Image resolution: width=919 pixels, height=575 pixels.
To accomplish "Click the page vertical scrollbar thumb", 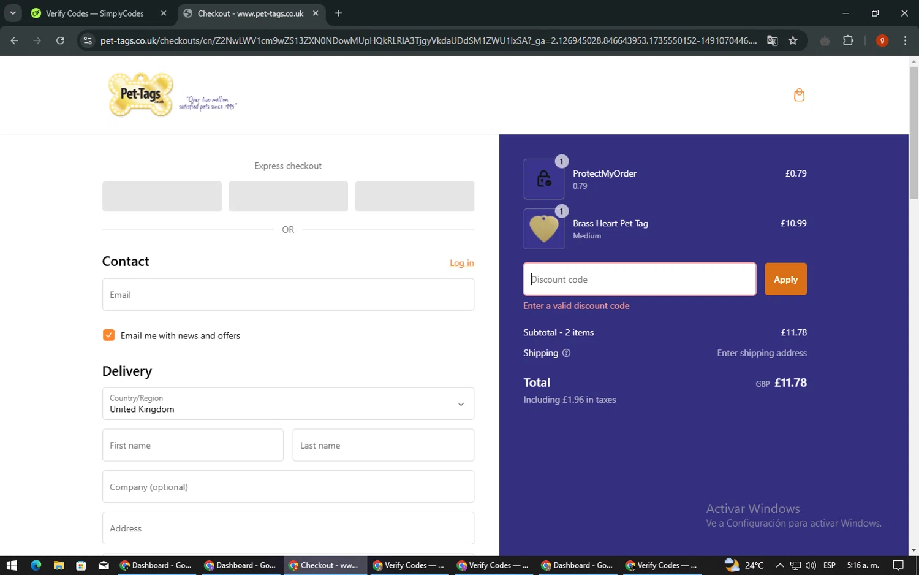I will pos(913,132).
